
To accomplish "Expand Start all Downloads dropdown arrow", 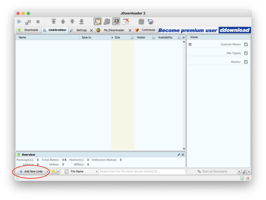I will point(239,171).
